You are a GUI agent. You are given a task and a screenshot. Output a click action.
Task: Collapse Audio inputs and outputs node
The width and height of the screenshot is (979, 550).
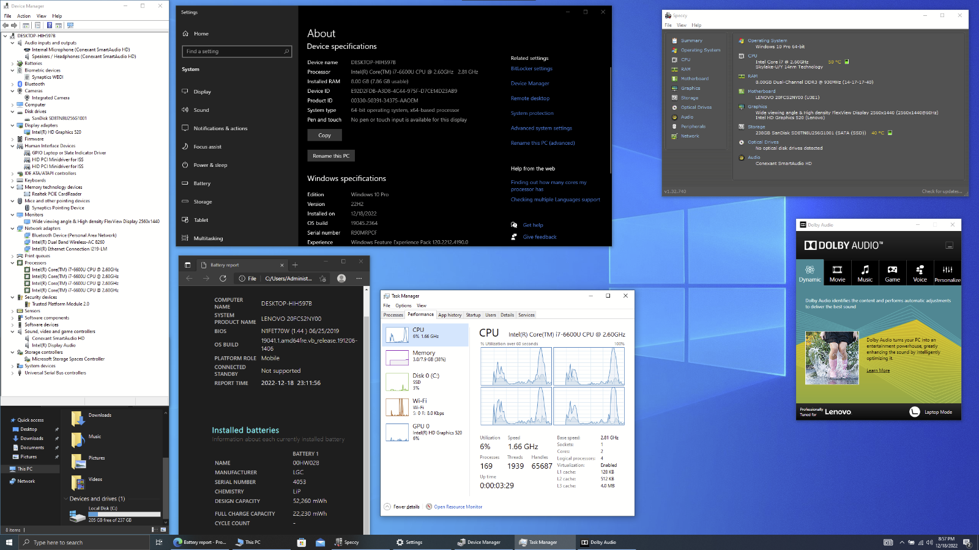tap(12, 43)
